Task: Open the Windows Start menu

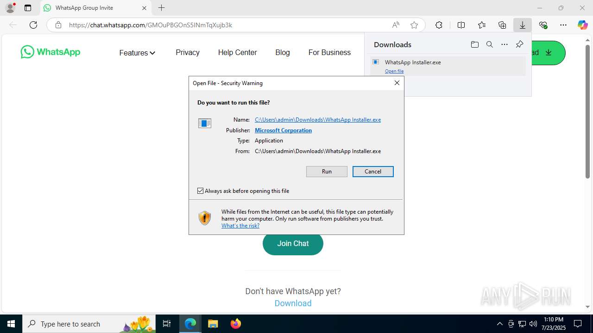Action: click(11, 324)
